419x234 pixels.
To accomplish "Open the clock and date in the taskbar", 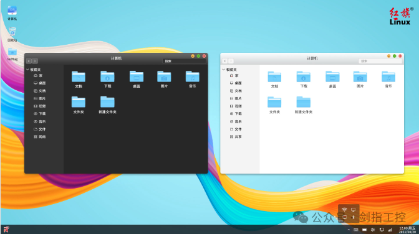I will pyautogui.click(x=407, y=230).
